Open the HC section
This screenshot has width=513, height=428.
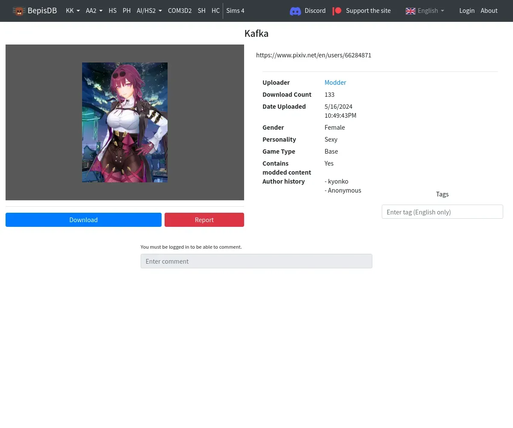(x=215, y=11)
